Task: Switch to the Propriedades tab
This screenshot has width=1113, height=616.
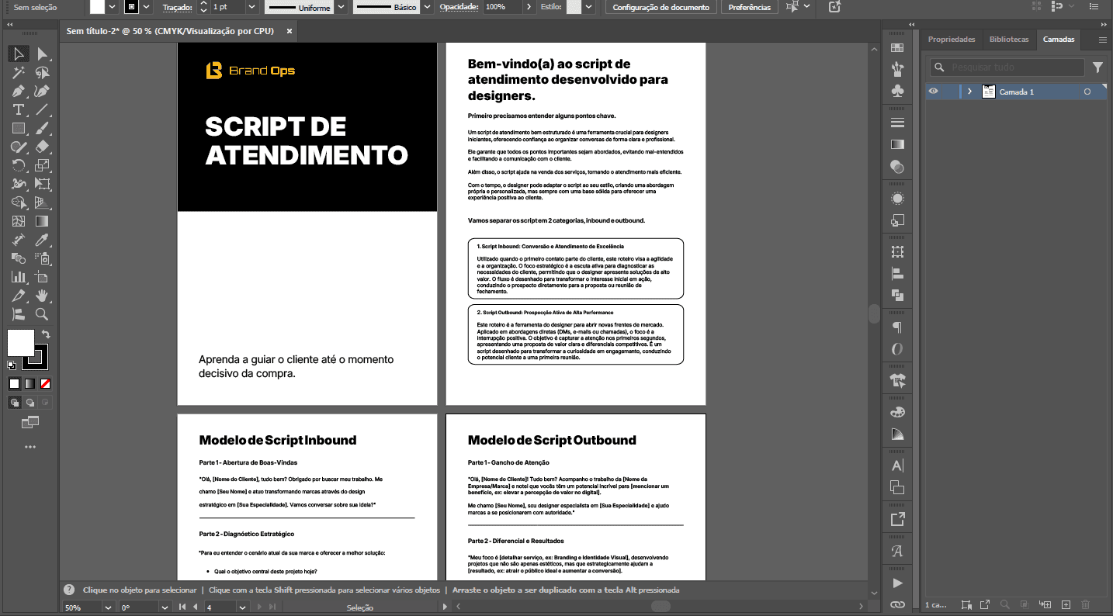Action: 952,40
